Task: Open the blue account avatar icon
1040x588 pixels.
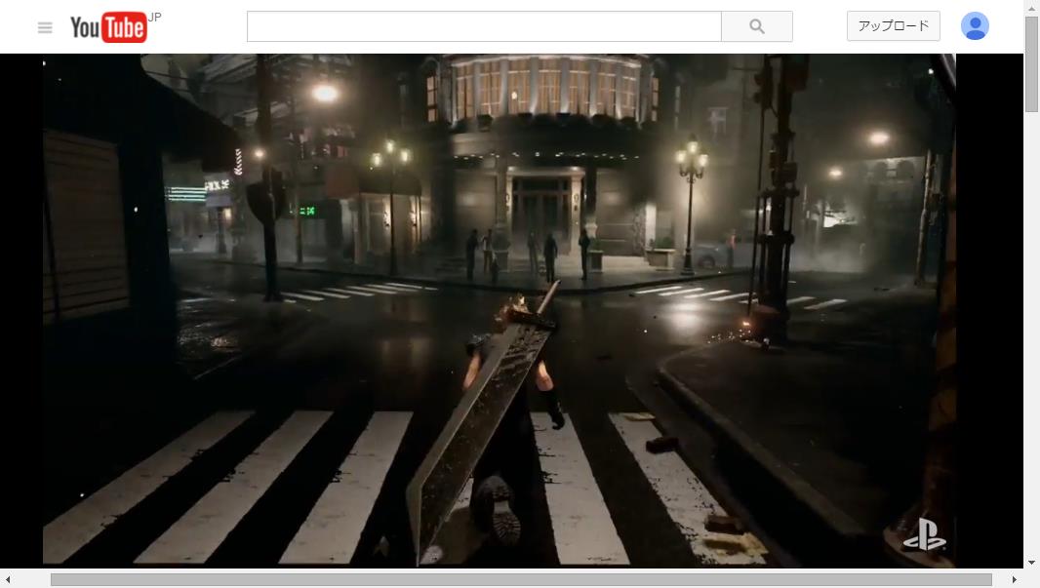Action: tap(975, 26)
